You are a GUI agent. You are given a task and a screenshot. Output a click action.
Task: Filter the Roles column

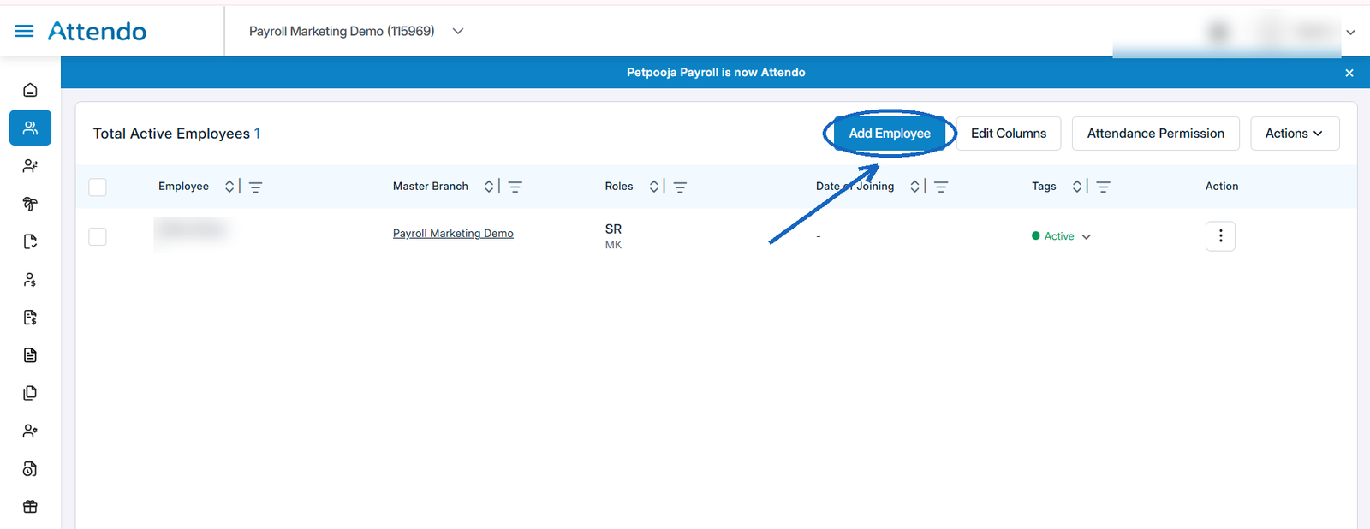tap(680, 187)
